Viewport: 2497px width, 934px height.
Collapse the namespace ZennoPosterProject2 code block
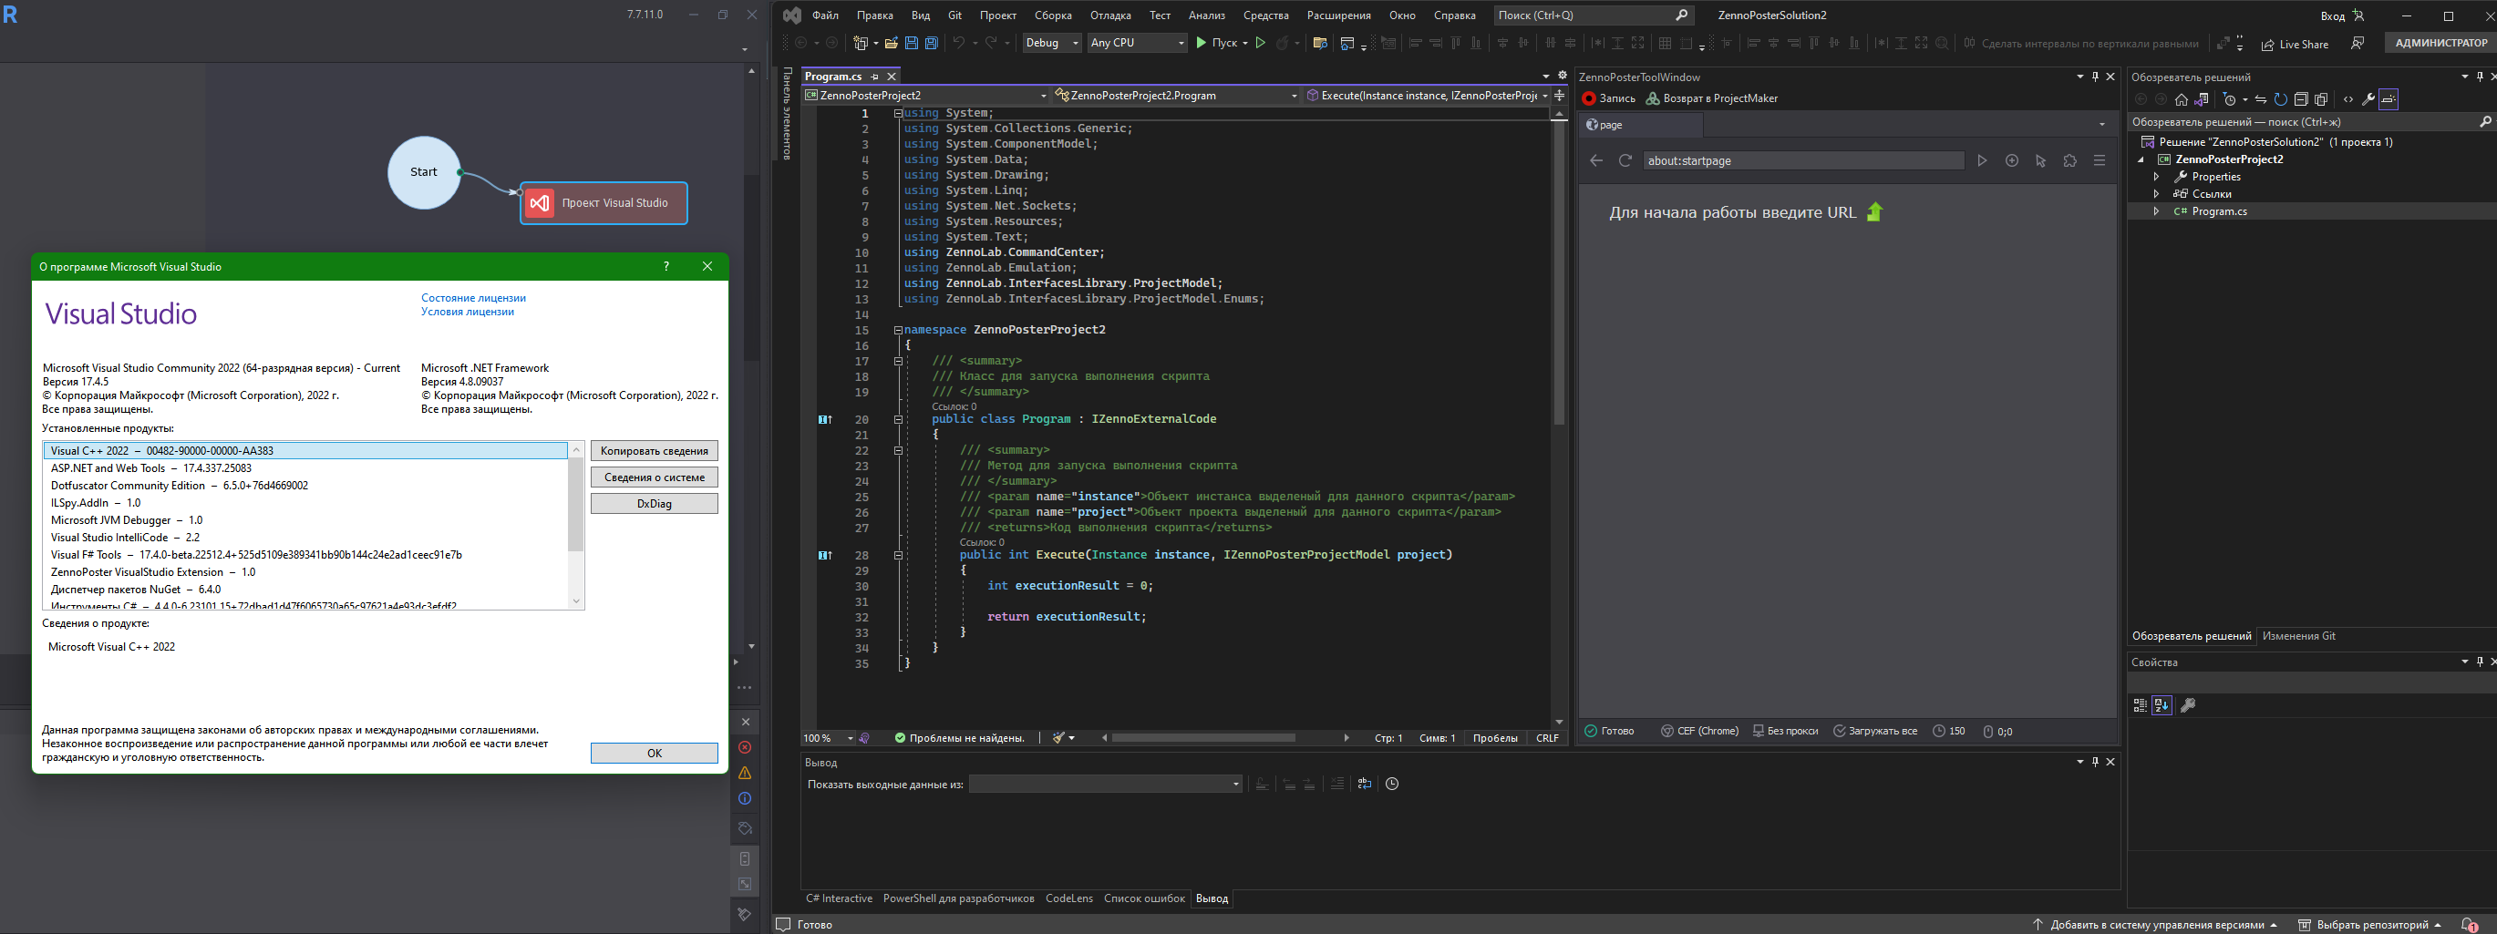[898, 331]
